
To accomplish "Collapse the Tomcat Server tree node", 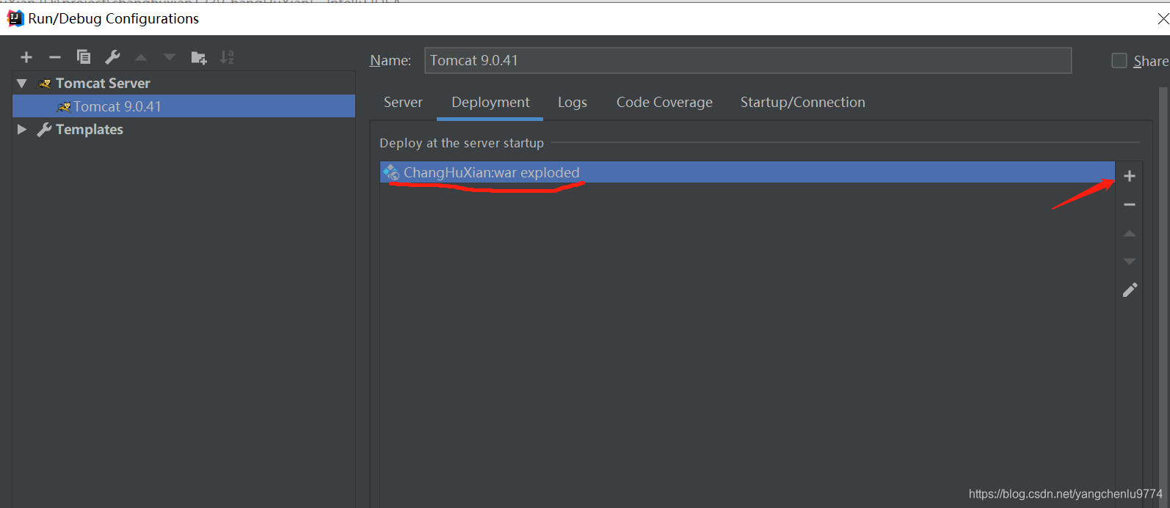I will coord(22,84).
